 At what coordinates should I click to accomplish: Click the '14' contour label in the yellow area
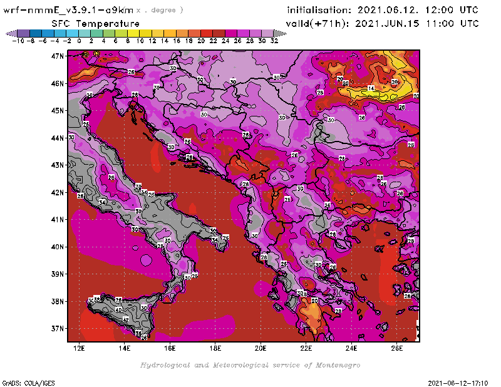tap(371, 88)
